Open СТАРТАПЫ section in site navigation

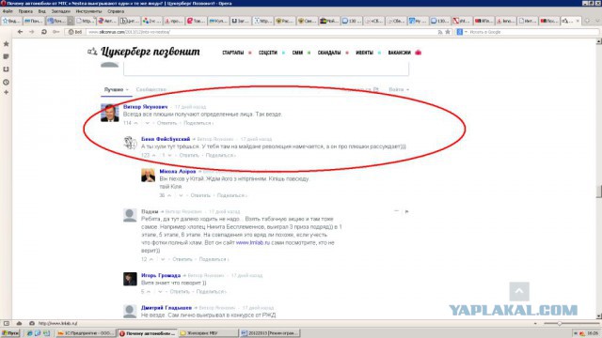232,53
